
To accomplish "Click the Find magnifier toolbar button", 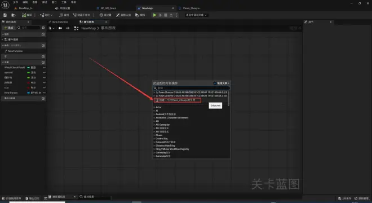I will [x=64, y=15].
